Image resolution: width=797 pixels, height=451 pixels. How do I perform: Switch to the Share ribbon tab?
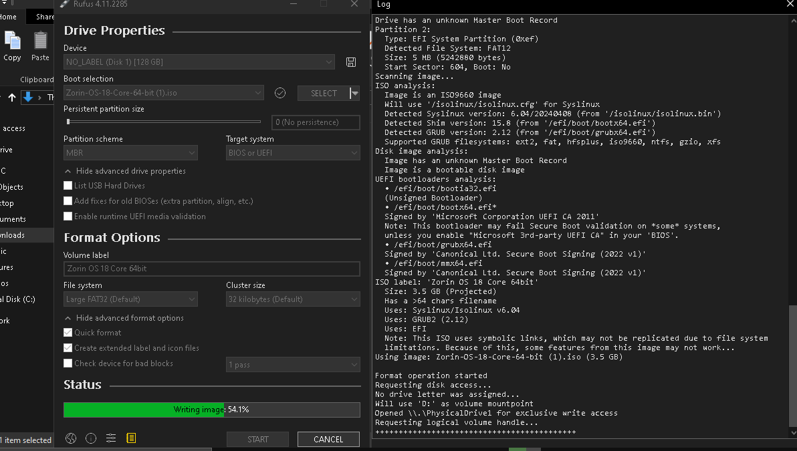tap(45, 17)
